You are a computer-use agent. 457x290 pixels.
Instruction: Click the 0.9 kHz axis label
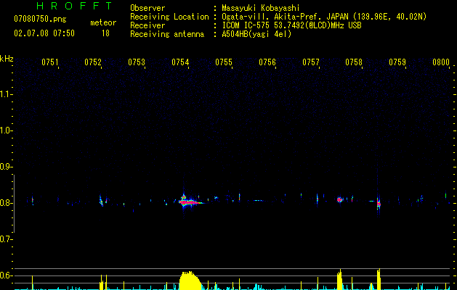click(x=7, y=167)
